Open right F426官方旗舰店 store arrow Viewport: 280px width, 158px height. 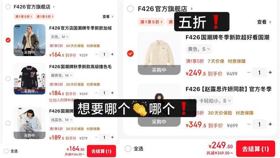click(x=191, y=8)
